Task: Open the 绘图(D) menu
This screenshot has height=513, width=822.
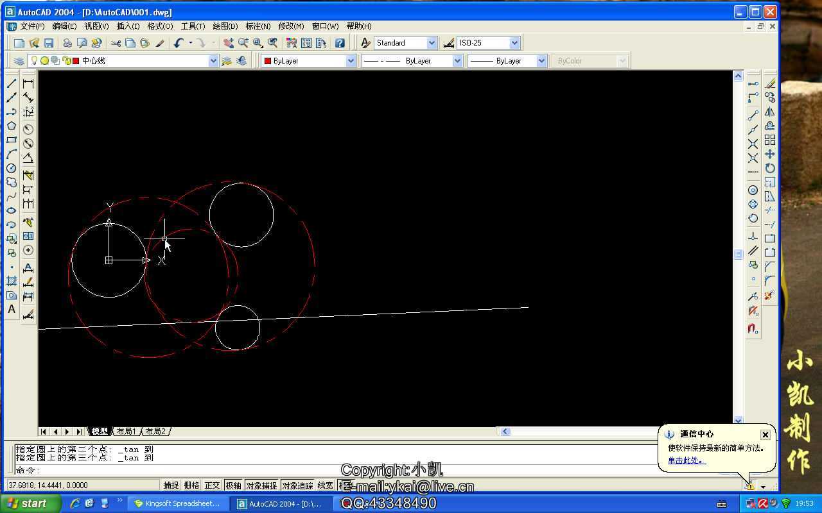Action: 225,26
